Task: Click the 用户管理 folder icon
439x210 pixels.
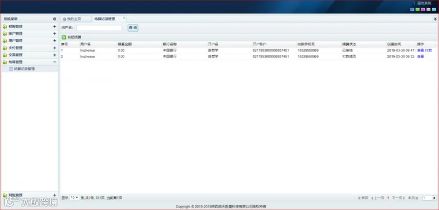Action: tap(5, 41)
